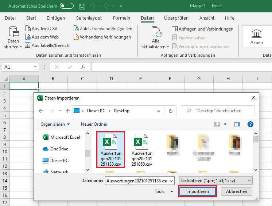The width and height of the screenshot is (272, 206).
Task: Select file Auswertungen202101251133.csv
Action: pyautogui.click(x=111, y=150)
